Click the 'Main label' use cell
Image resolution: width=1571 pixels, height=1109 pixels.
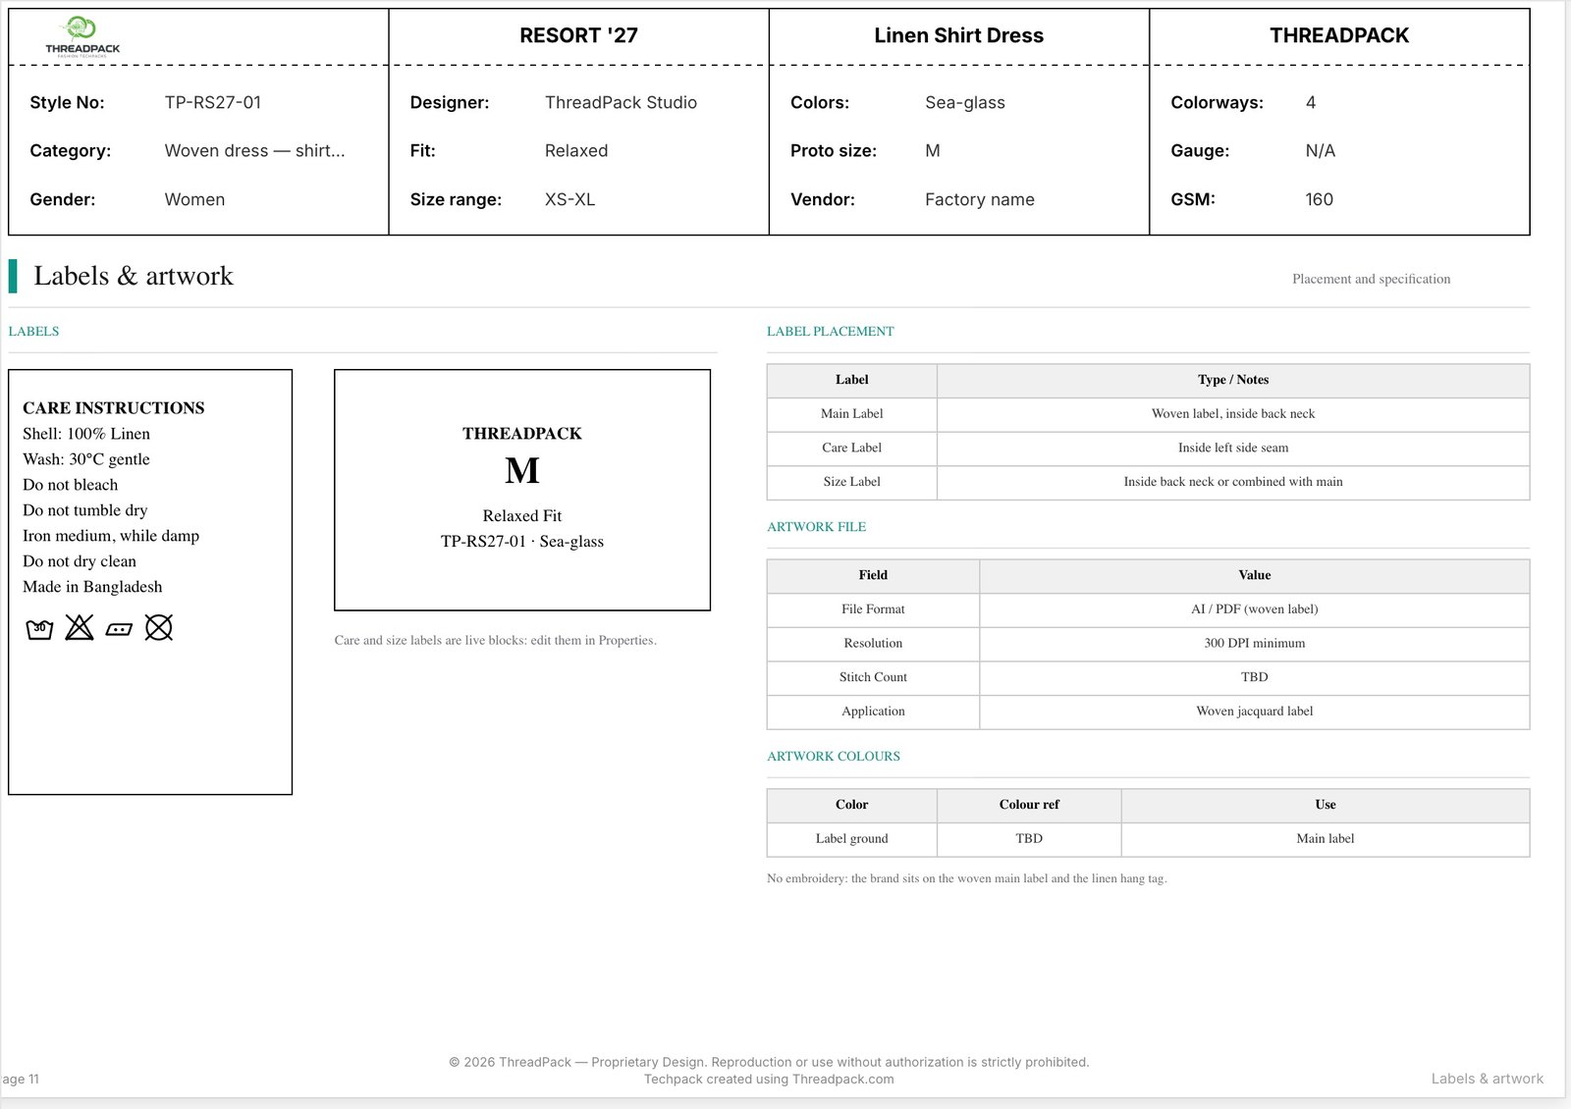click(1325, 838)
